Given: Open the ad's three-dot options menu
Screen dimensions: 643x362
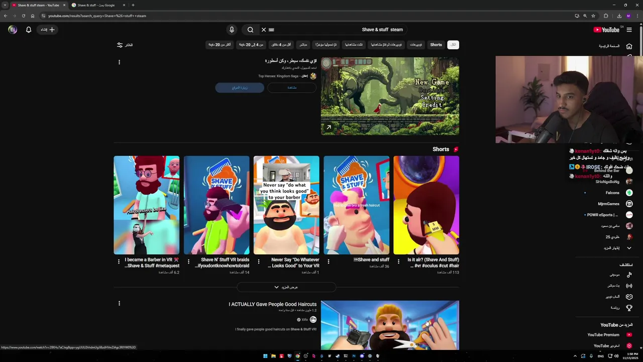Looking at the screenshot, I should [119, 62].
